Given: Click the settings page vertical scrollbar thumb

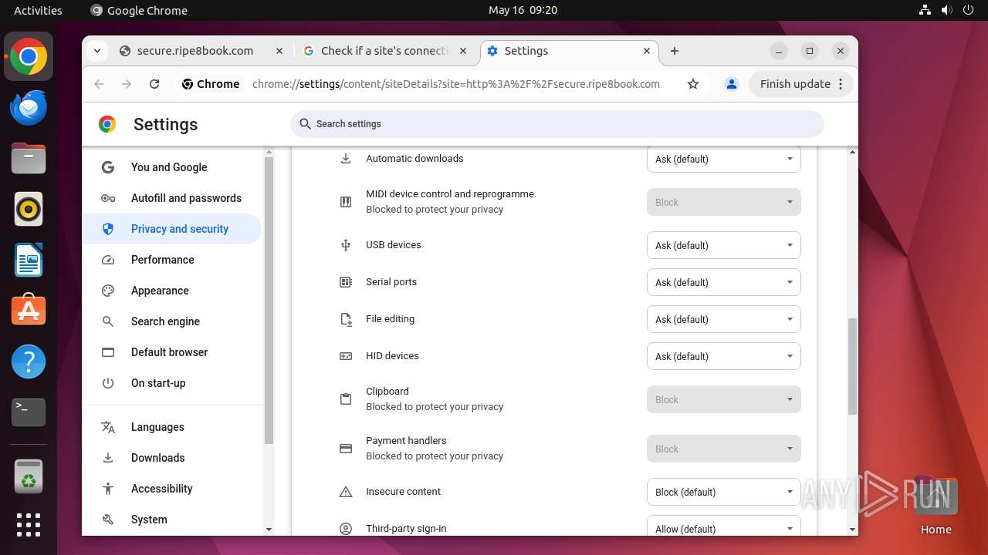Looking at the screenshot, I should 852,367.
